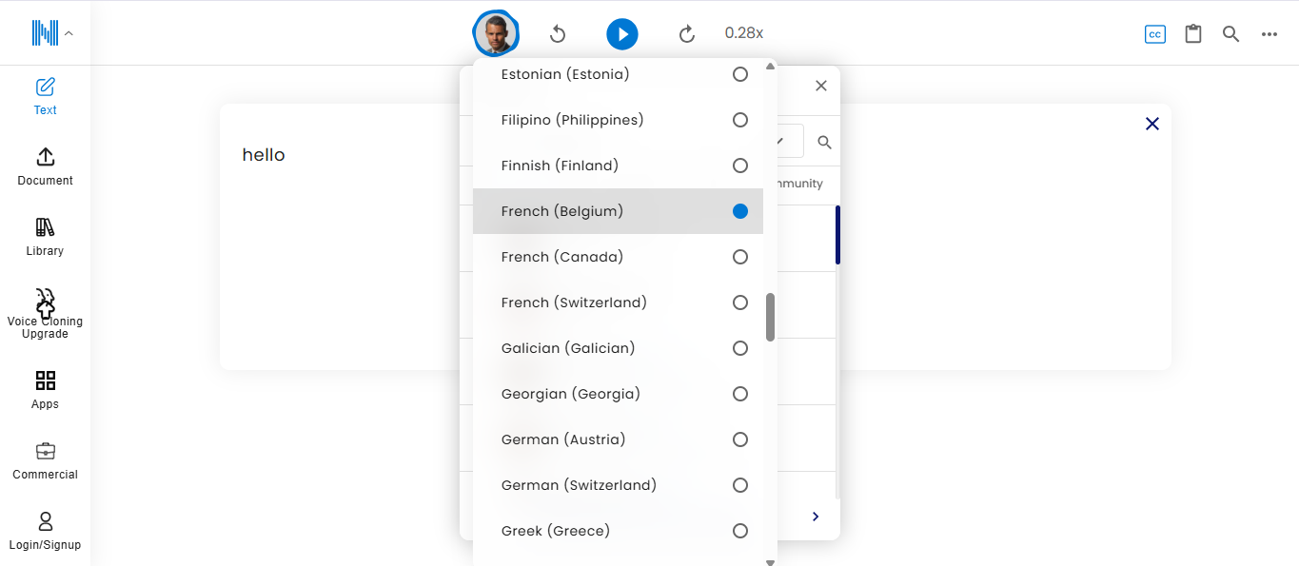The image size is (1299, 566).
Task: Switch to the Text tab in the sidebar
Action: (44, 95)
